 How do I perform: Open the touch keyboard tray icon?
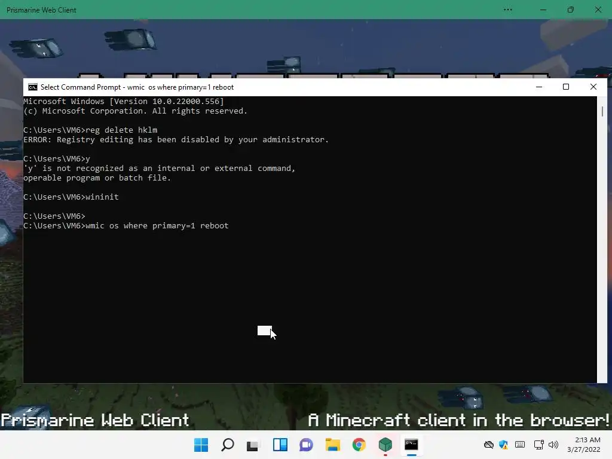click(520, 445)
